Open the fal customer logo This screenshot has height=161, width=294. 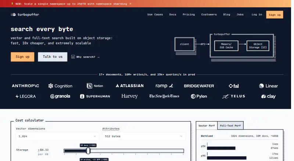click(x=234, y=86)
